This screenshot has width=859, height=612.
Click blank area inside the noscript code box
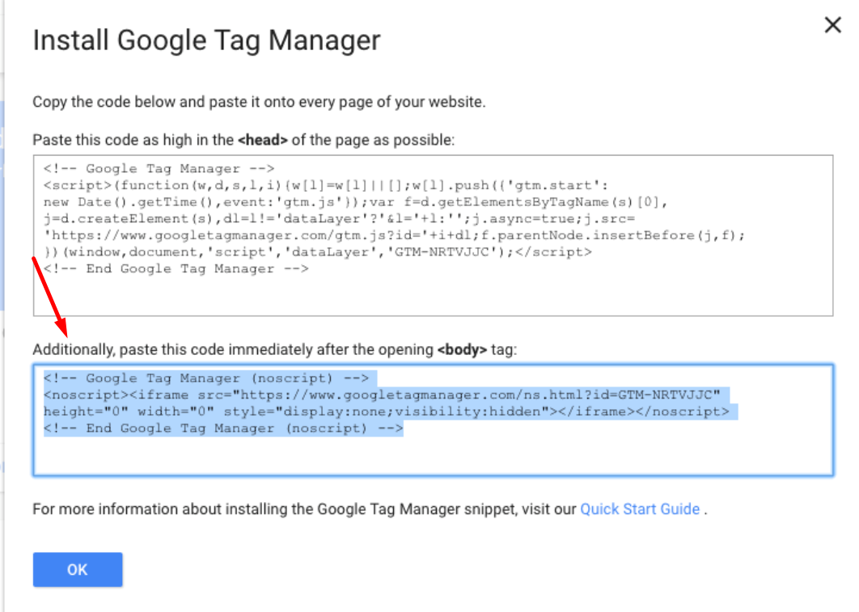click(x=433, y=455)
